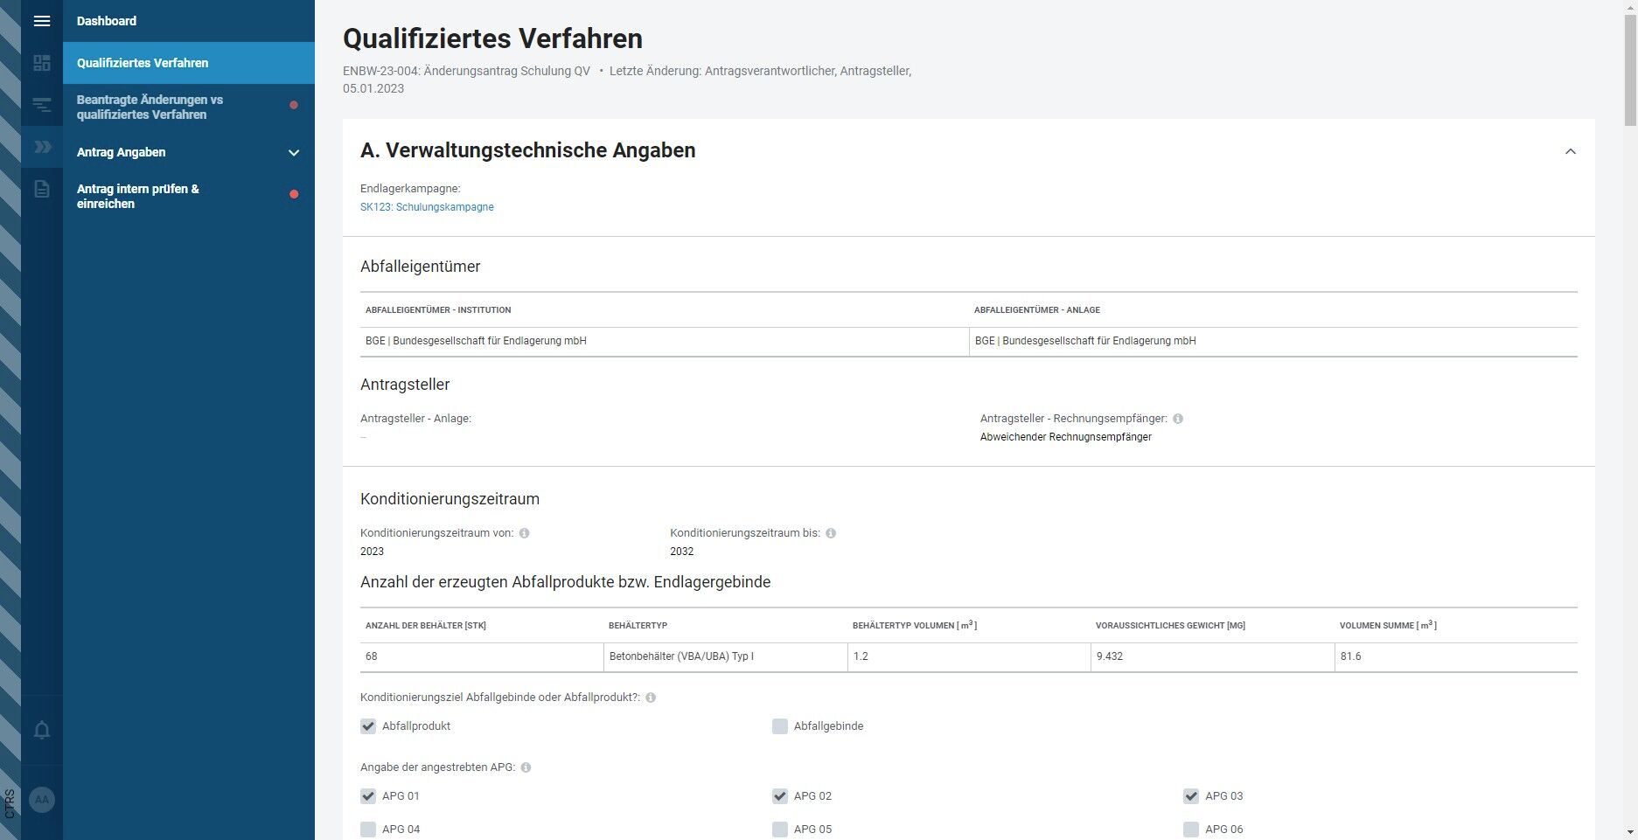This screenshot has height=840, width=1638.
Task: Toggle the Abfallprodukt checkbox
Action: pyautogui.click(x=368, y=726)
